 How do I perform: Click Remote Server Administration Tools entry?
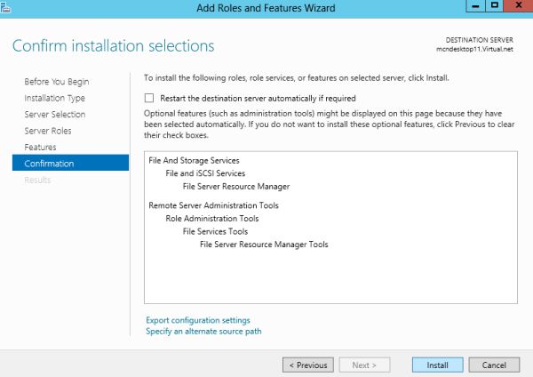213,205
